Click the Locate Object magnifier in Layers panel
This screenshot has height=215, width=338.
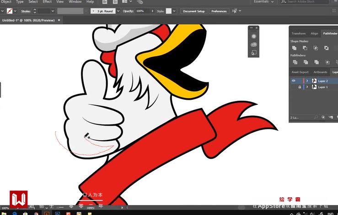pos(316,117)
